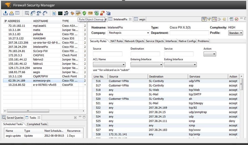This screenshot has width=248, height=145.
Task: Click the rules table vertical scrollbar thumb
Action: click(x=241, y=84)
